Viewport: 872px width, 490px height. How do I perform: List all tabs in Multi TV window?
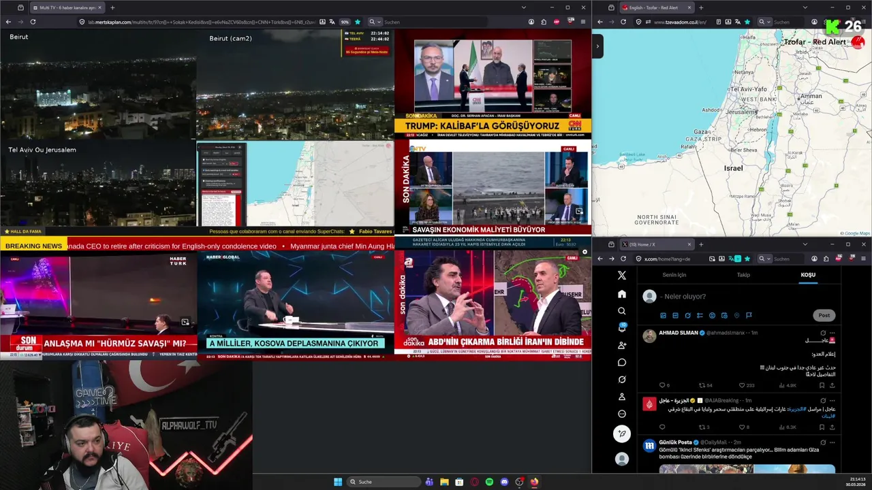tap(524, 7)
